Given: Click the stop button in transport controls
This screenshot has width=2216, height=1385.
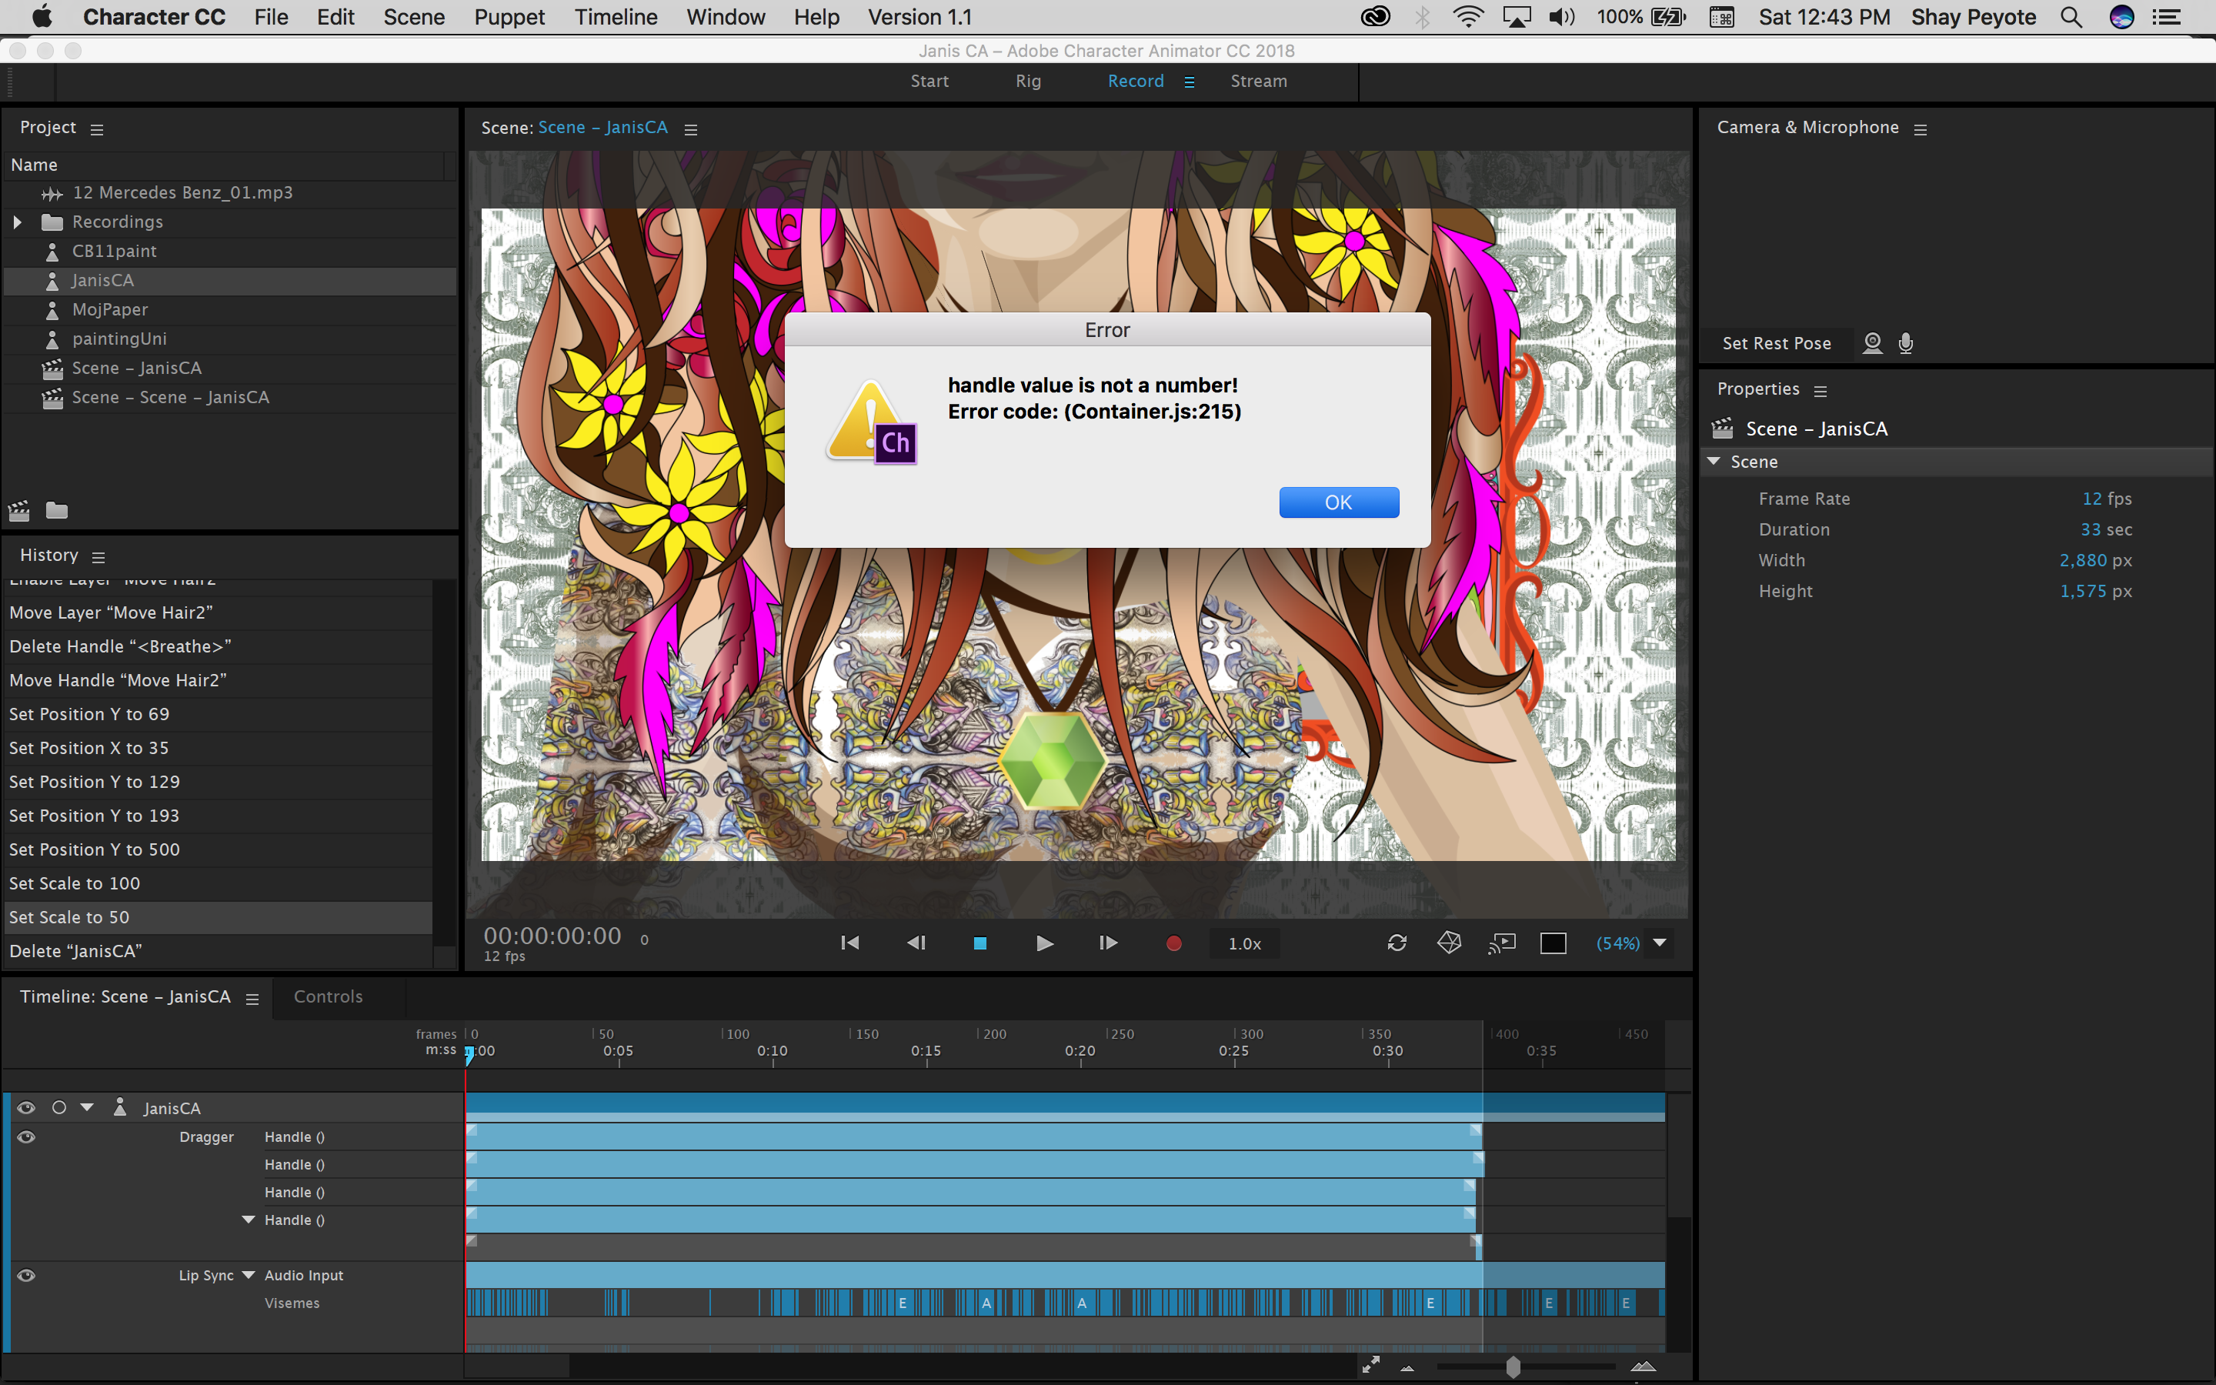Looking at the screenshot, I should [x=980, y=943].
